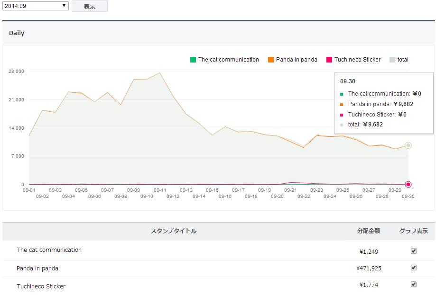Image resolution: width=436 pixels, height=295 pixels.
Task: Click the green The cat communication legend swatch
Action: [193, 60]
